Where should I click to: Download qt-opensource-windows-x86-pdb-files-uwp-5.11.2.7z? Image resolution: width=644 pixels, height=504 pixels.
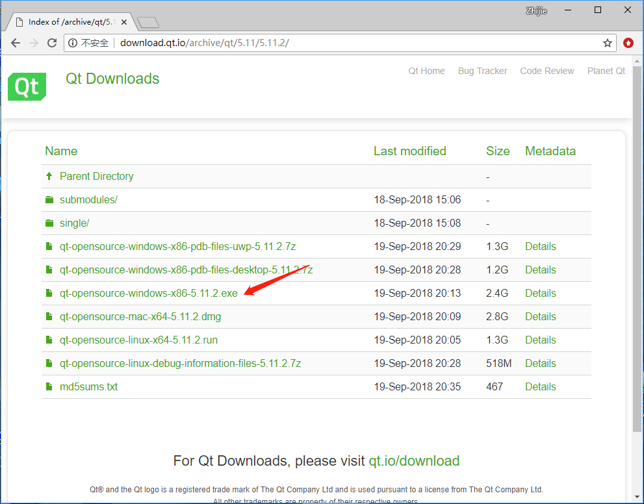178,246
